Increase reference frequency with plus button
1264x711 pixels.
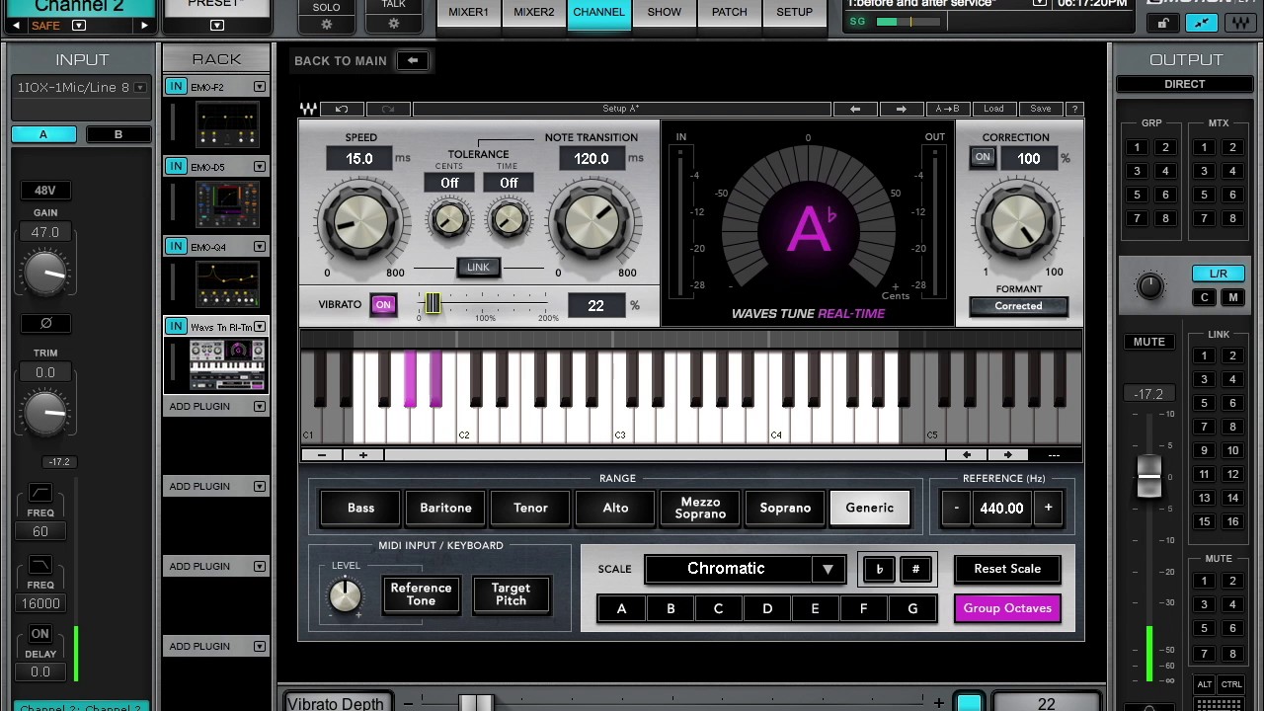(1048, 508)
